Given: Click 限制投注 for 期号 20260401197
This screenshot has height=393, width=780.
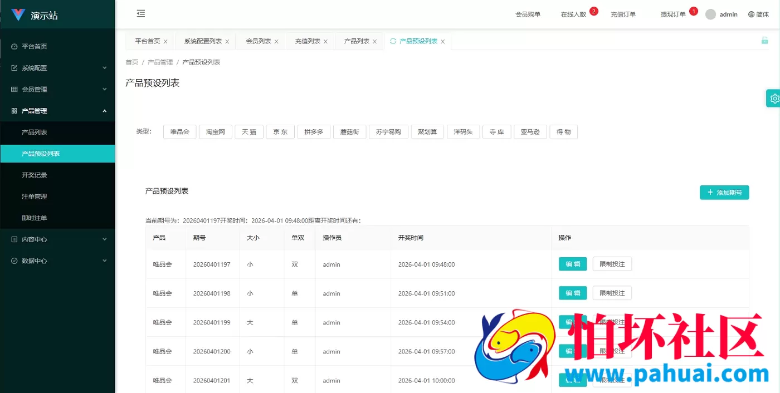Looking at the screenshot, I should [612, 264].
